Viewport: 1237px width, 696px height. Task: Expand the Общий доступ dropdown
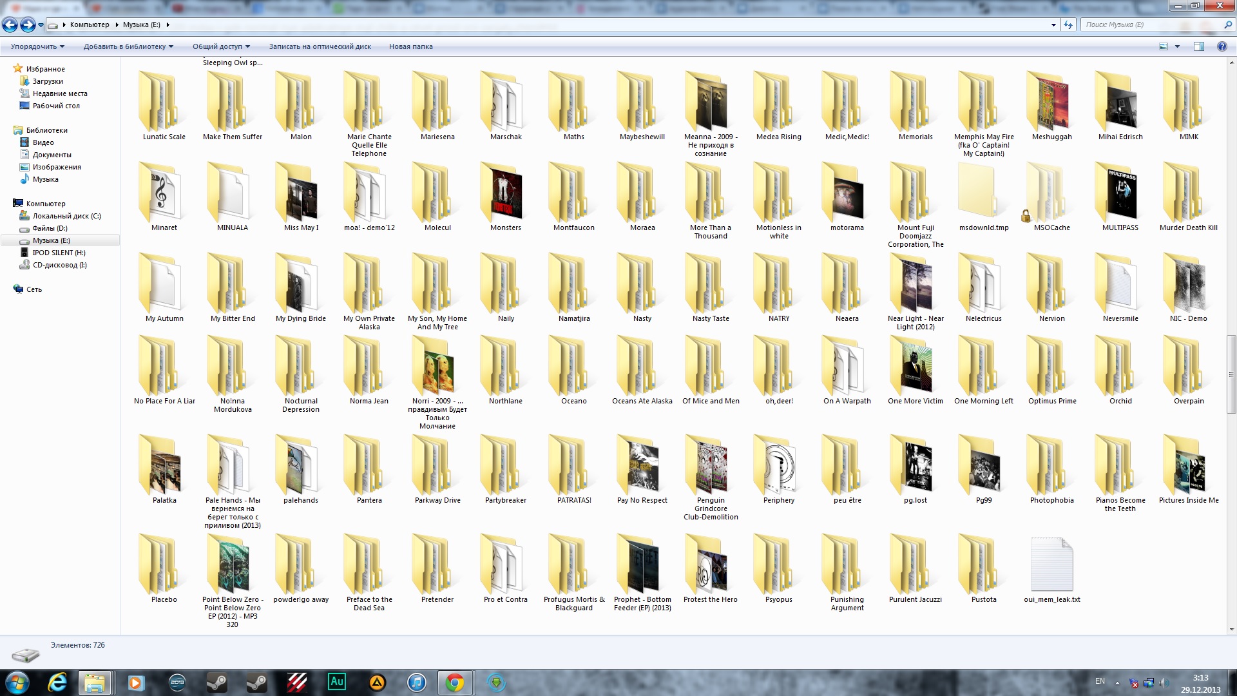[221, 46]
